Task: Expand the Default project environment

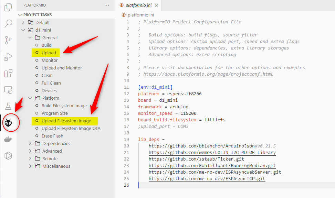Action: 23,22
